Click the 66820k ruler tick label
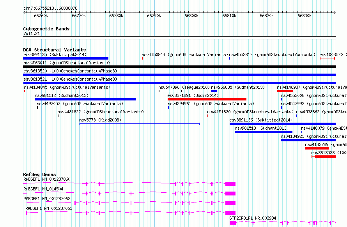This screenshot has height=227, width=347. point(267,16)
